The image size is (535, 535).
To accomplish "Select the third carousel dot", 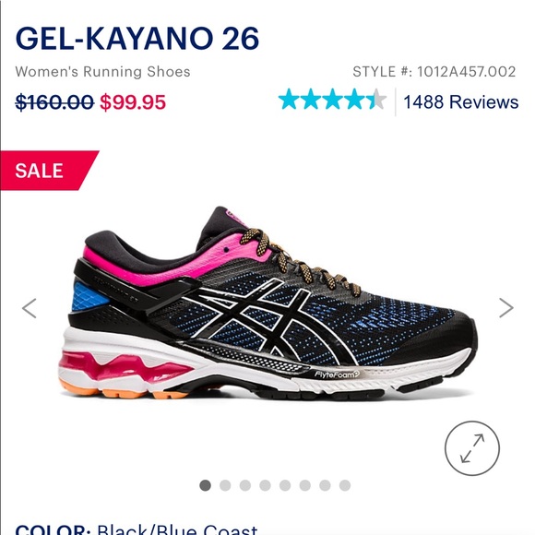I will 245,485.
